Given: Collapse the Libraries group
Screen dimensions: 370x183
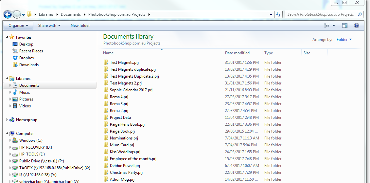Looking at the screenshot, I should pyautogui.click(x=7, y=79).
